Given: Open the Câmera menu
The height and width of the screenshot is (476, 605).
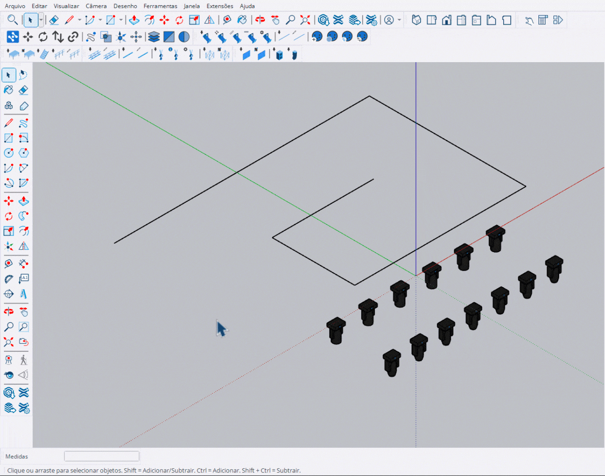Looking at the screenshot, I should point(96,6).
